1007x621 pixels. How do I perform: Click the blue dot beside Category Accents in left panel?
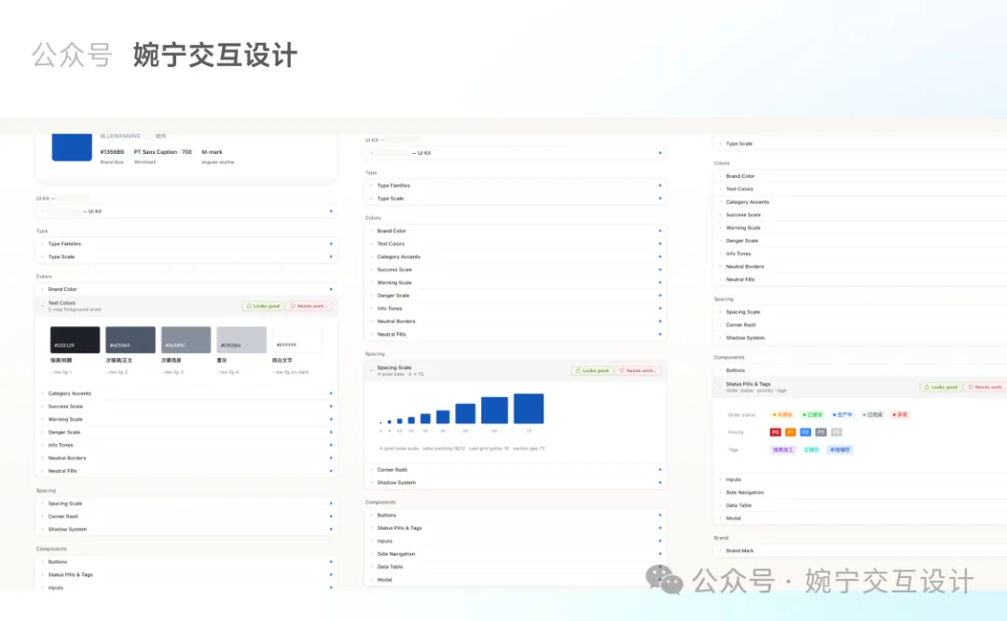tap(331, 393)
